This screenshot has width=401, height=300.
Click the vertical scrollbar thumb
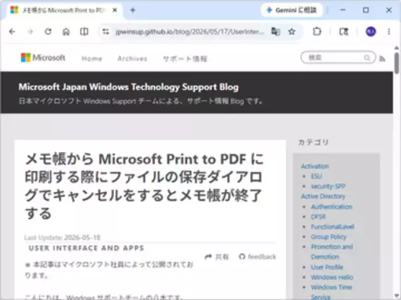click(396, 63)
